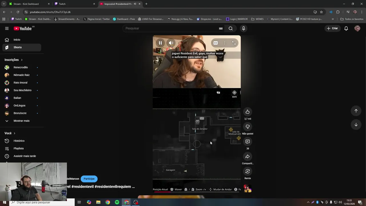Open Histórico in the sidebar
Screen dimensions: 366x206
point(22,141)
